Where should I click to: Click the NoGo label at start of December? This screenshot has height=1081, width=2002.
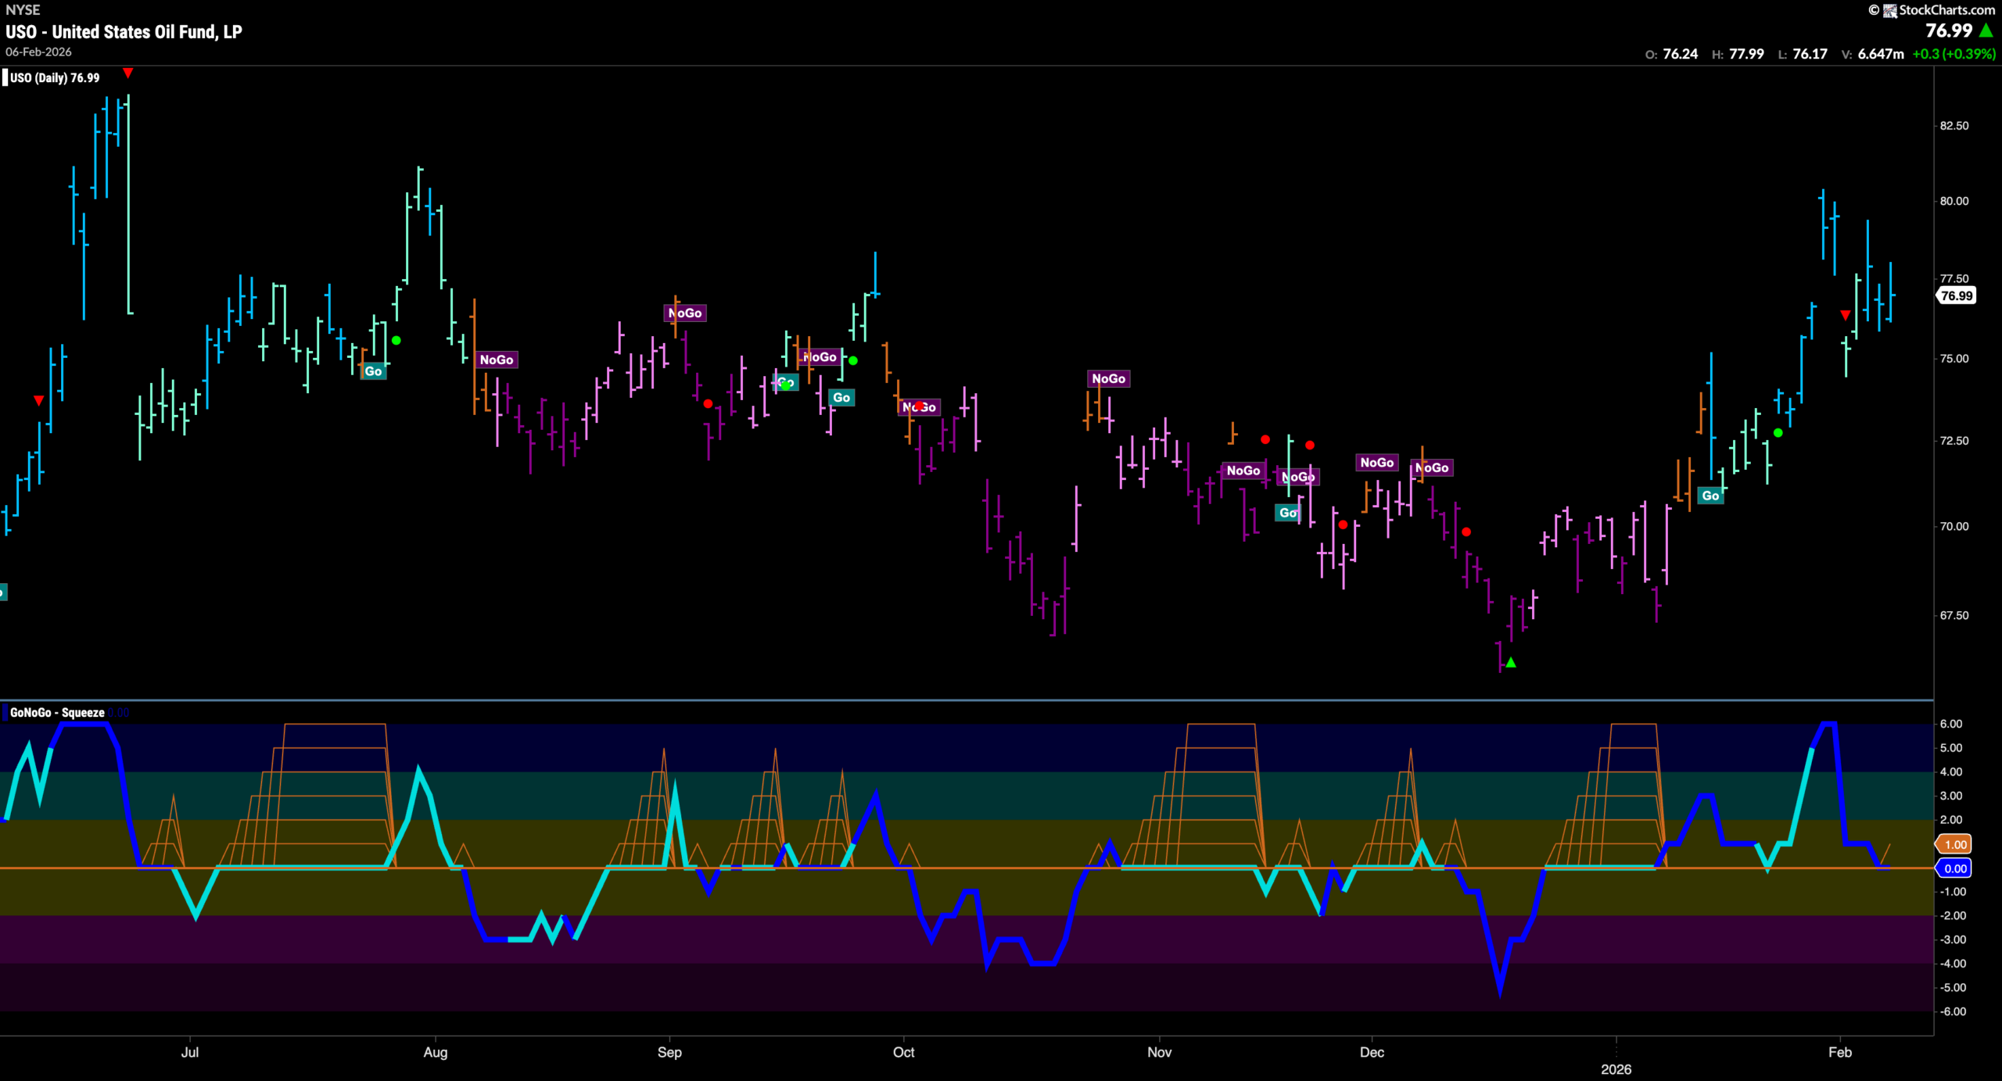(x=1377, y=463)
